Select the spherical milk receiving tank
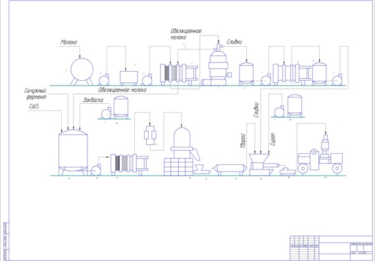Screen dimensions: 375x261 pos(82,71)
